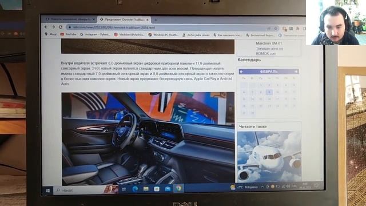This screenshot has height=206, width=366.
Task: Open the weather widget on the taskbar
Action: click(x=244, y=187)
